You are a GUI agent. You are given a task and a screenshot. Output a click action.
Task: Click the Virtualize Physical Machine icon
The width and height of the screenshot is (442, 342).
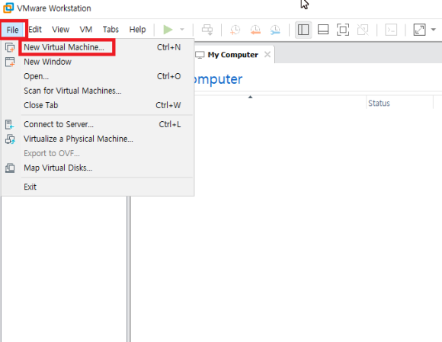[x=10, y=139]
